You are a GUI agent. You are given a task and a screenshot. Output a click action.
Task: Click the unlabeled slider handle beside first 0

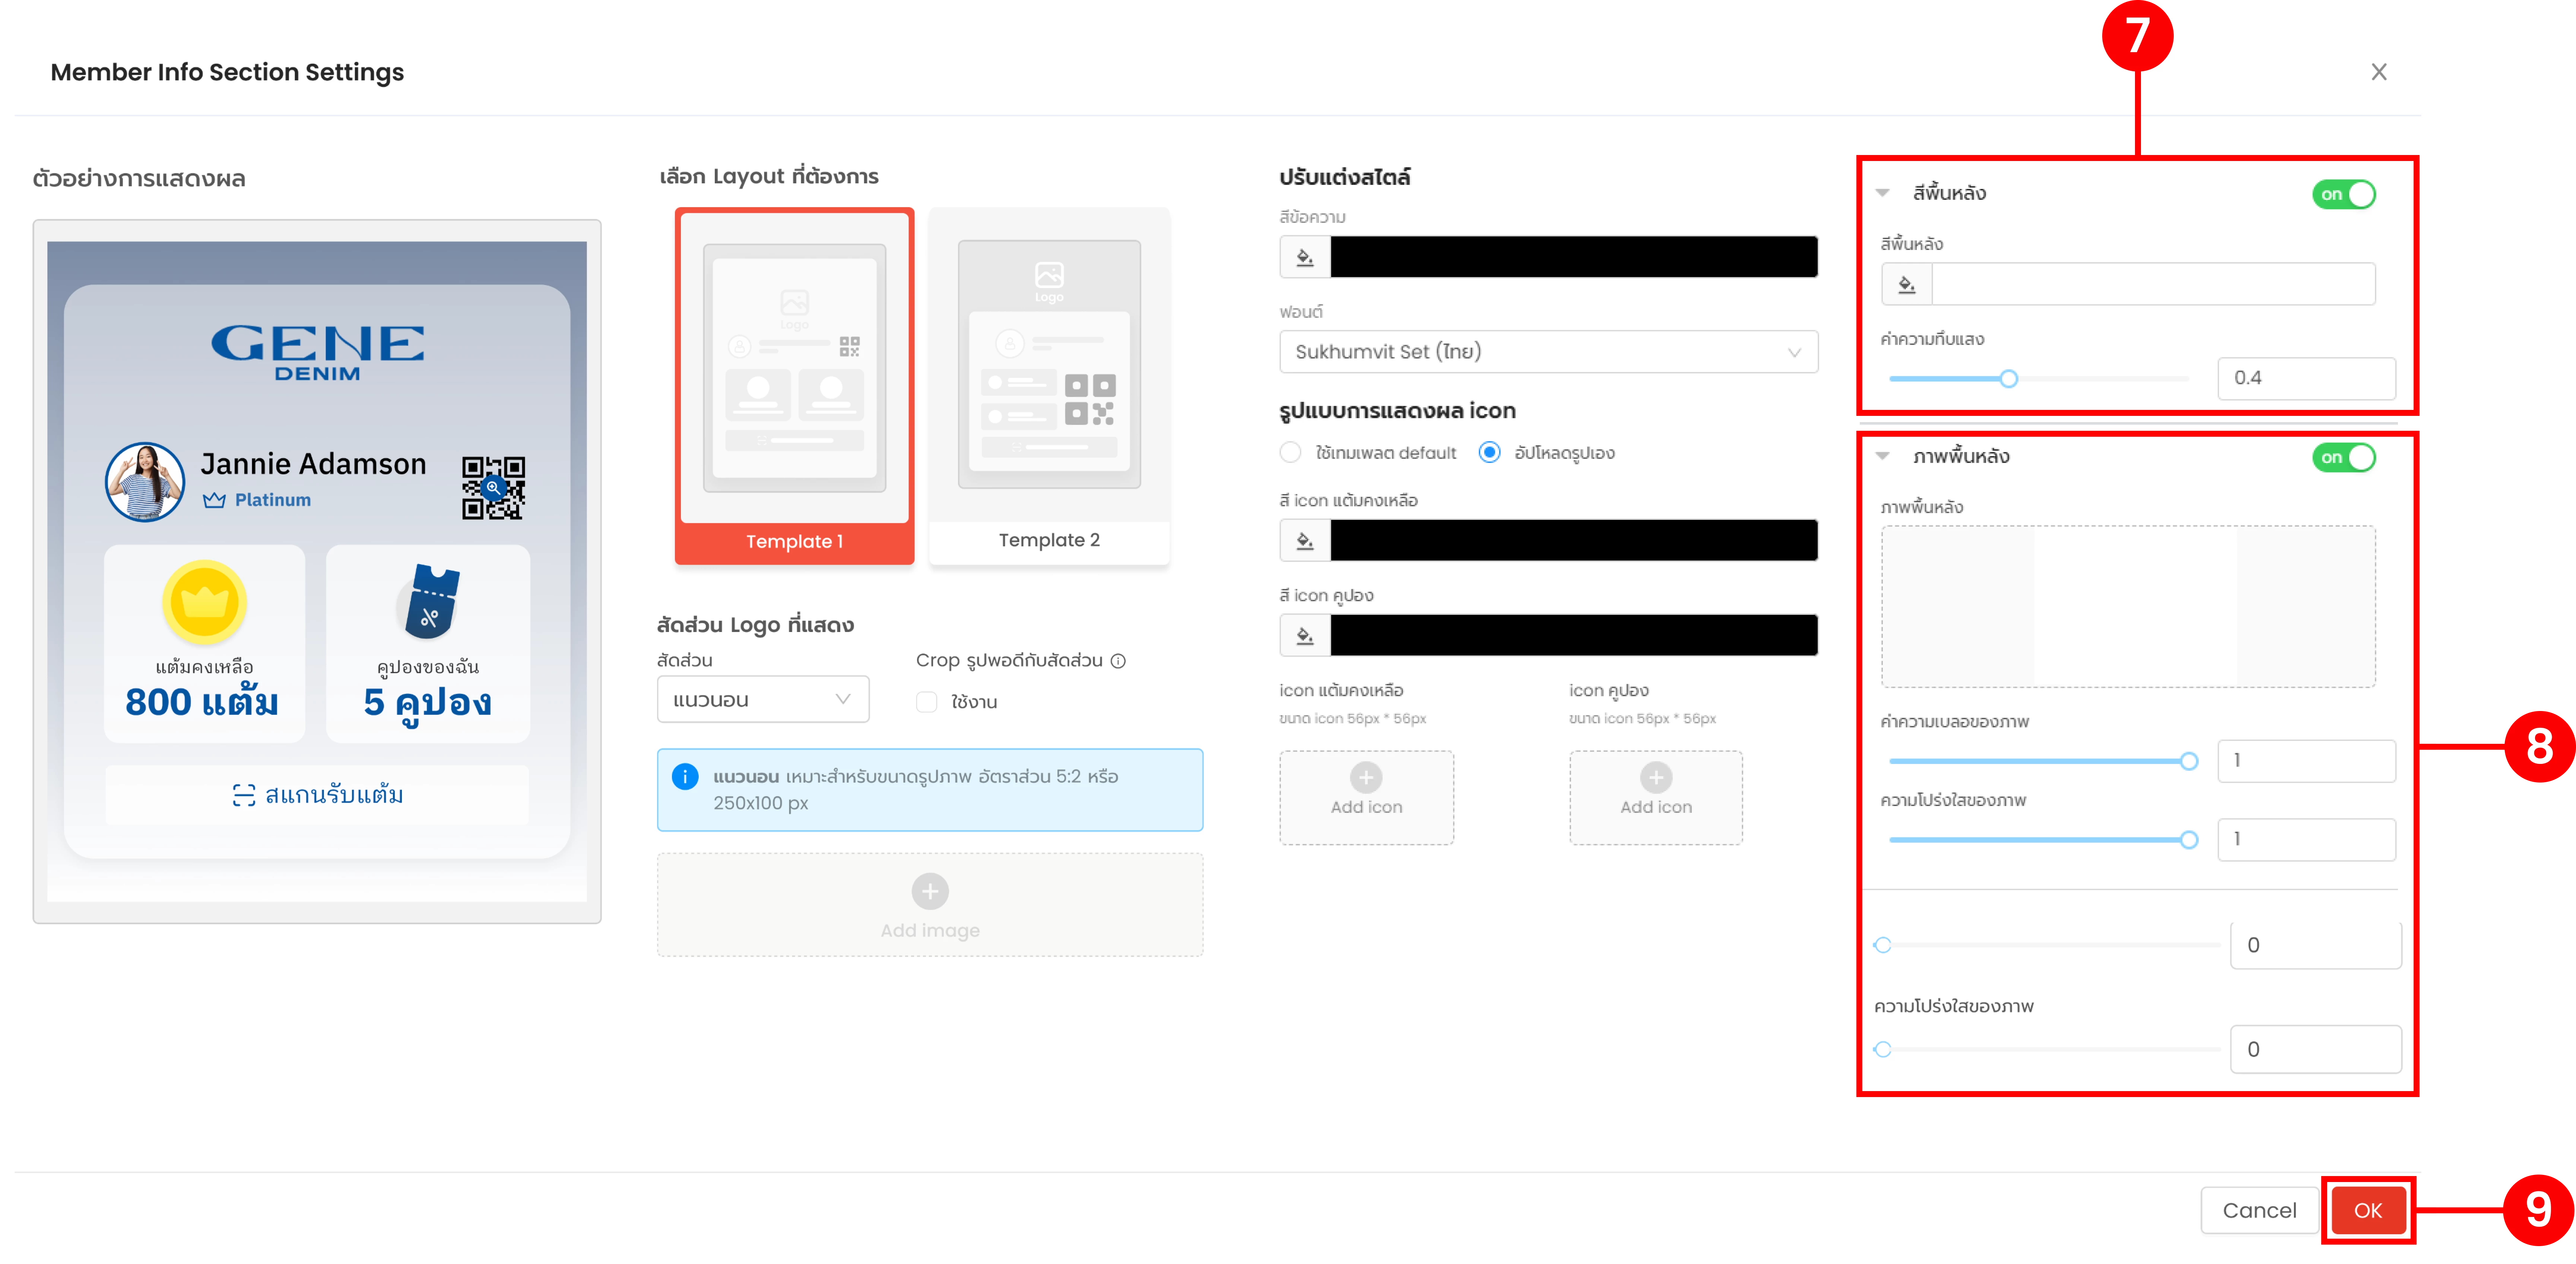pos(1883,945)
